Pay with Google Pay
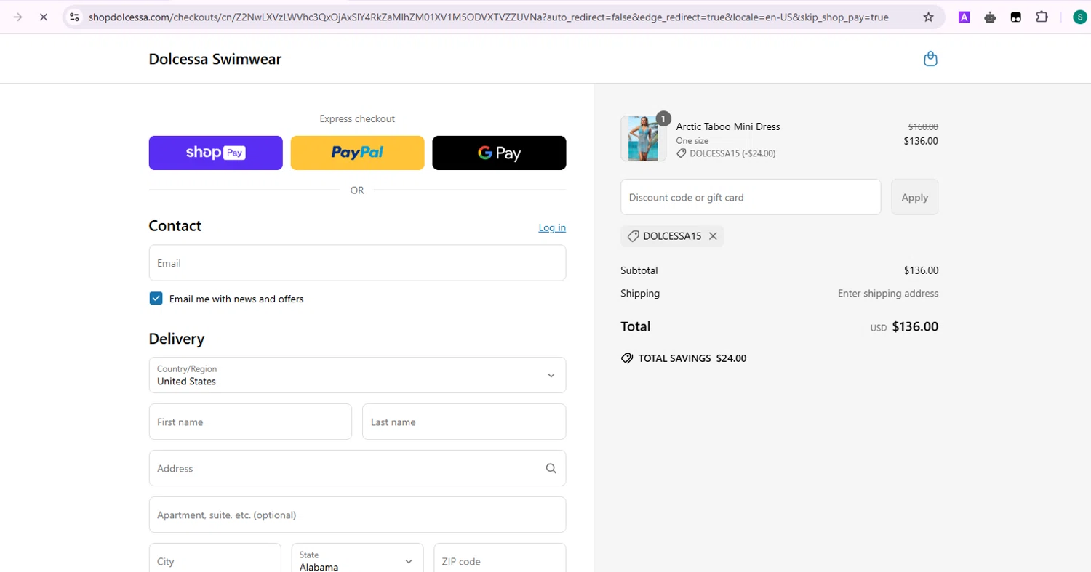1091x572 pixels. (x=499, y=153)
